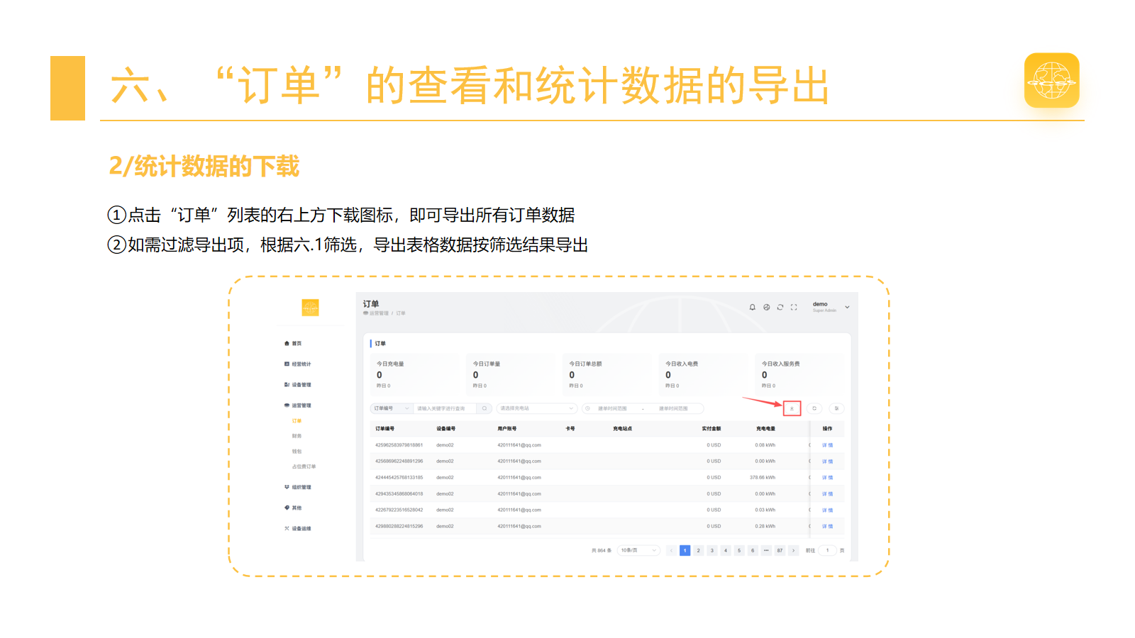Click the 共 864 条 total count text
Screen dimensions: 1135x638
602,550
